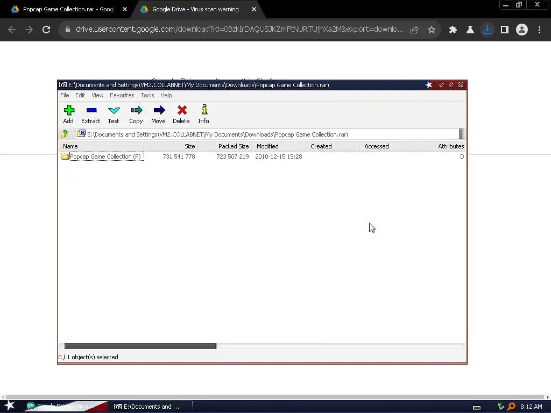Reload the browser page
Image resolution: width=551 pixels, height=413 pixels.
click(x=46, y=30)
